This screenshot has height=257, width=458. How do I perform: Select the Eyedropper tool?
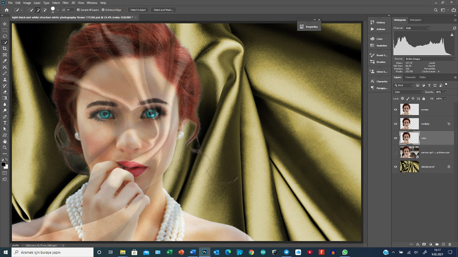click(x=5, y=61)
